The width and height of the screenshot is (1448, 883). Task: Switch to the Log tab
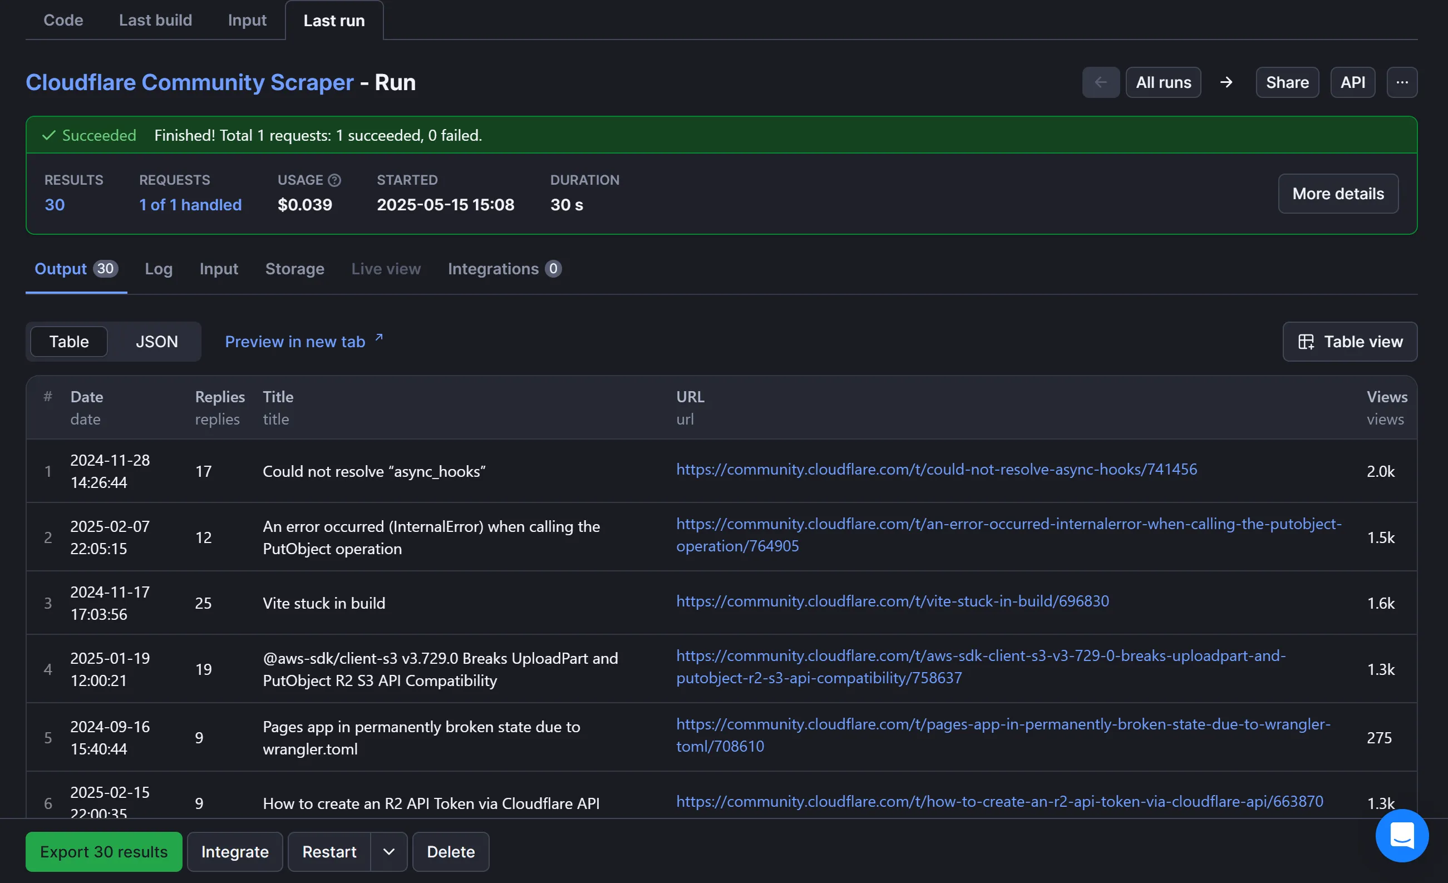(x=159, y=269)
